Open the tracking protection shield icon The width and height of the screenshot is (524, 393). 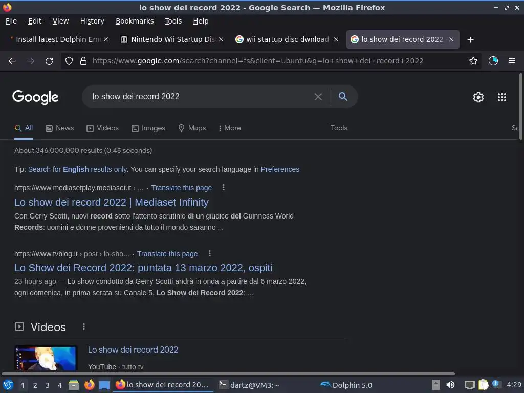69,61
